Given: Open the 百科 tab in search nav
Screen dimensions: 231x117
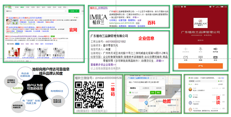Looking at the screenshot, I should point(55,7).
